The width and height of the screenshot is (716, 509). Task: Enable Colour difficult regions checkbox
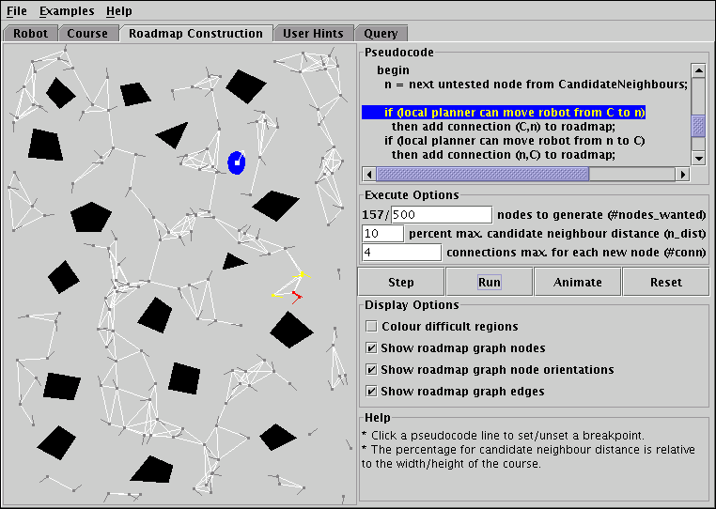372,327
